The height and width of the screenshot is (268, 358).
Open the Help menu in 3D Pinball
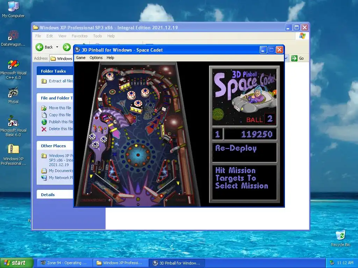point(110,58)
